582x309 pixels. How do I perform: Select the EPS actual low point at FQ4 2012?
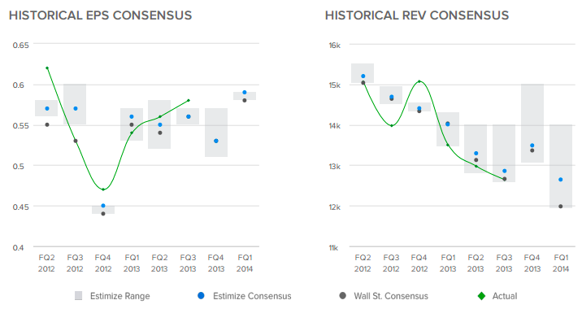(103, 189)
